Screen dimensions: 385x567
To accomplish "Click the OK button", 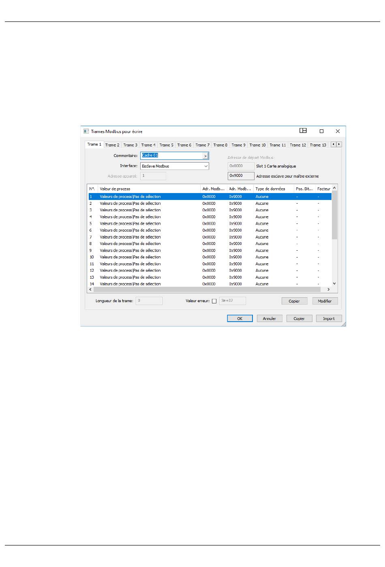I will 240,318.
